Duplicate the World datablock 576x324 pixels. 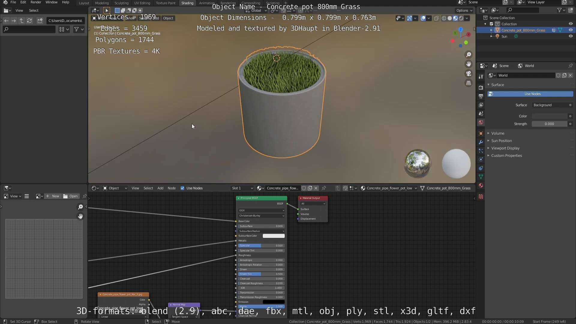click(564, 75)
